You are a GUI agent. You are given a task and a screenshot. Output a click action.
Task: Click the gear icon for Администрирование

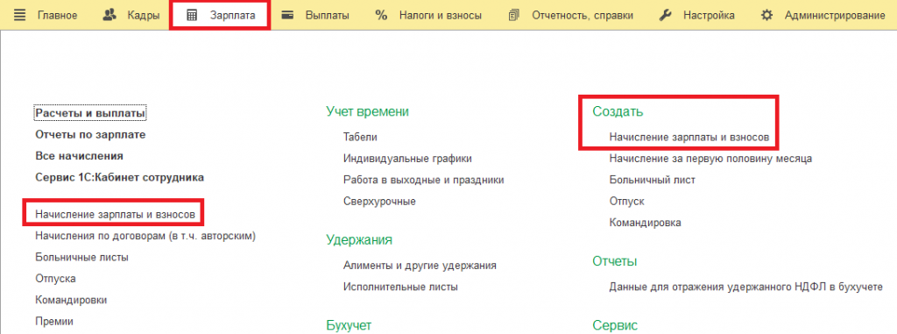[766, 16]
